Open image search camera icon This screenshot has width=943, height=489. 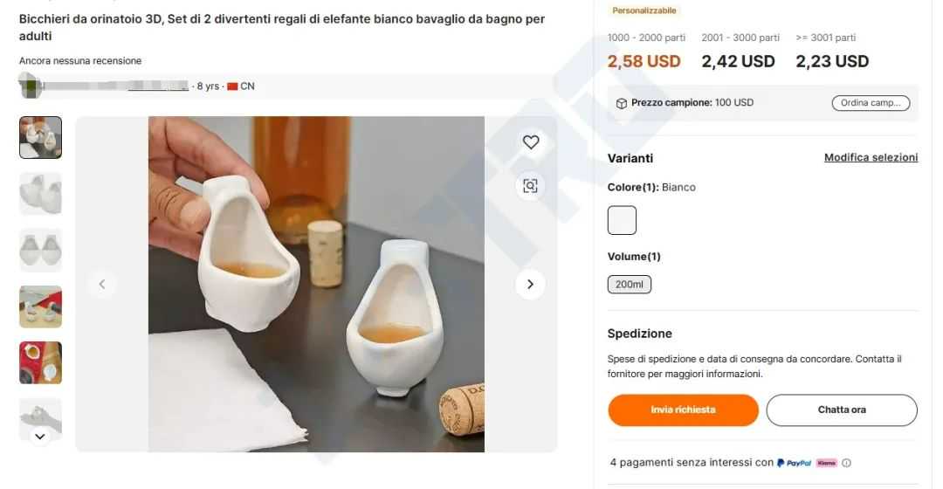click(x=531, y=185)
